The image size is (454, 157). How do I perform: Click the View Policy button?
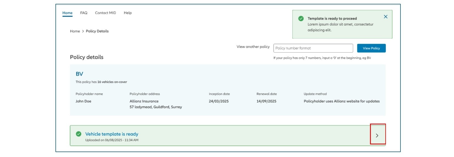pyautogui.click(x=371, y=48)
